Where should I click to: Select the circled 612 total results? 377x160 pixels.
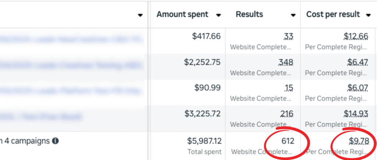coord(287,141)
